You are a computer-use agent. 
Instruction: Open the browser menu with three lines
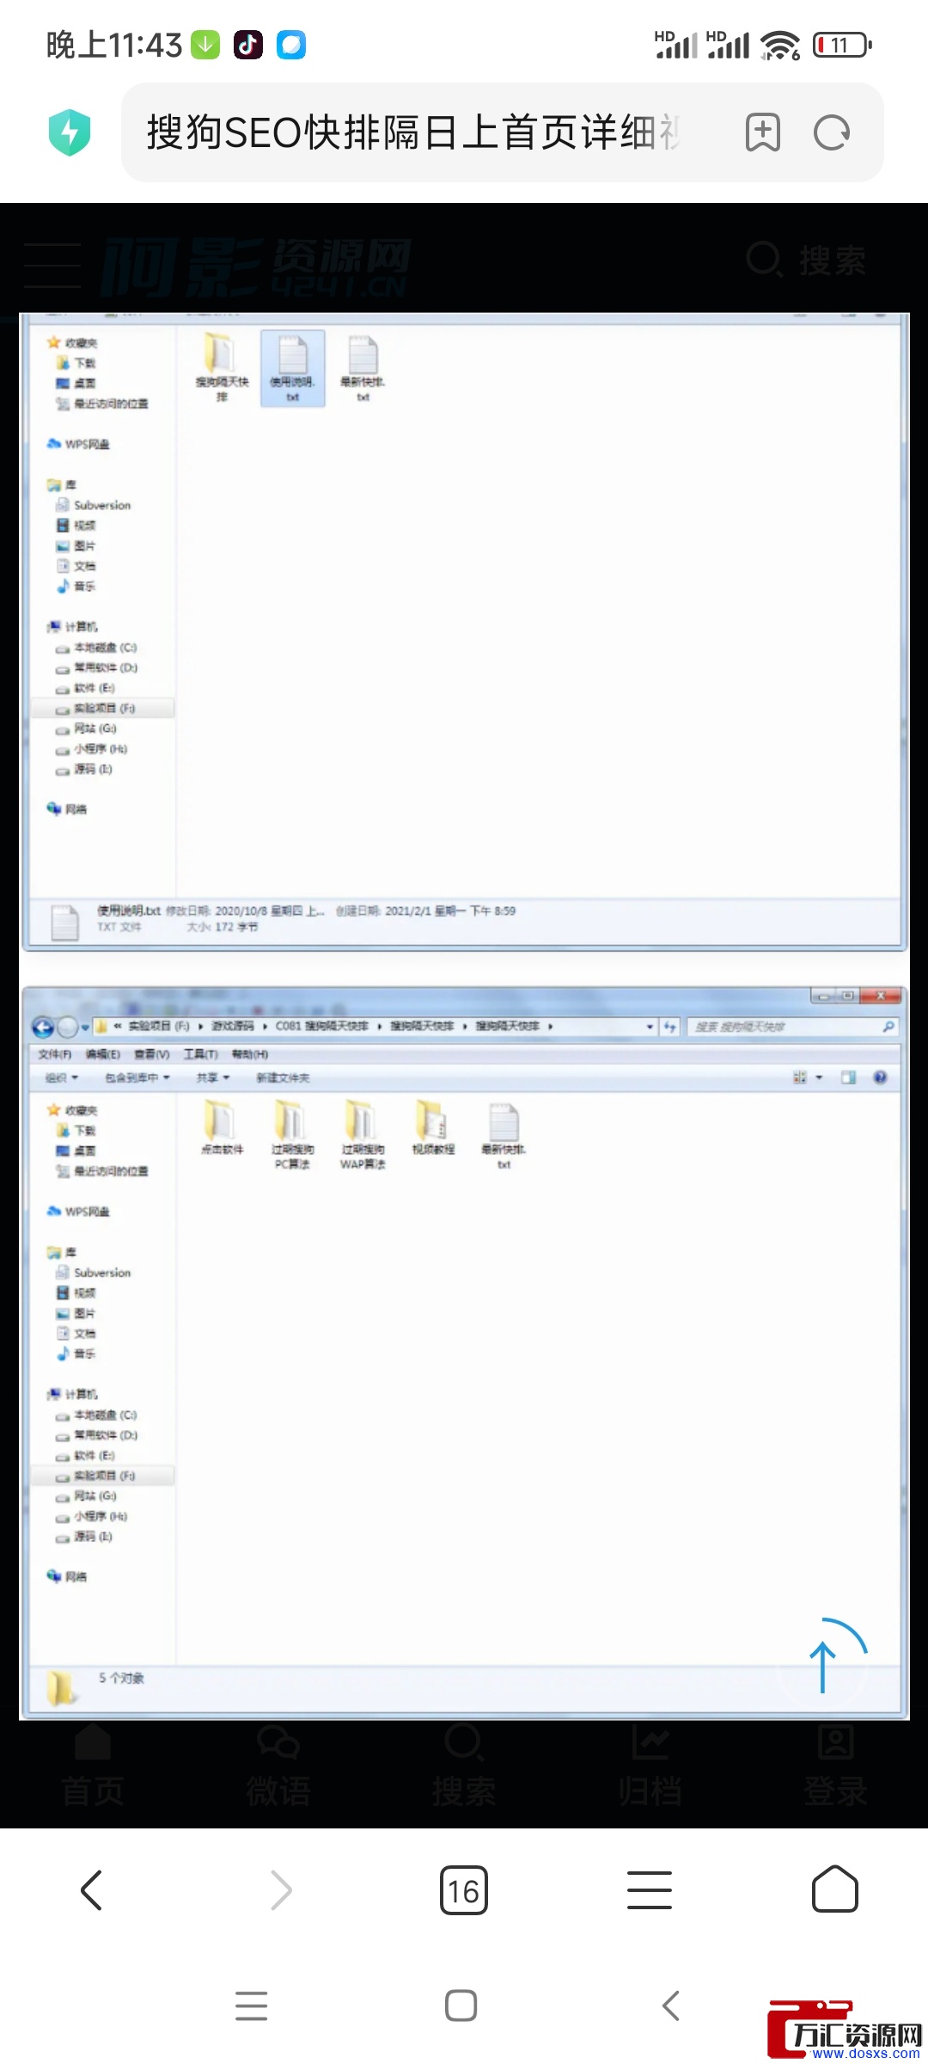coord(650,1889)
